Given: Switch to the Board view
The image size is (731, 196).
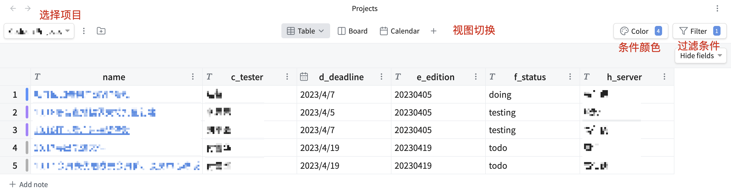Looking at the screenshot, I should (352, 31).
